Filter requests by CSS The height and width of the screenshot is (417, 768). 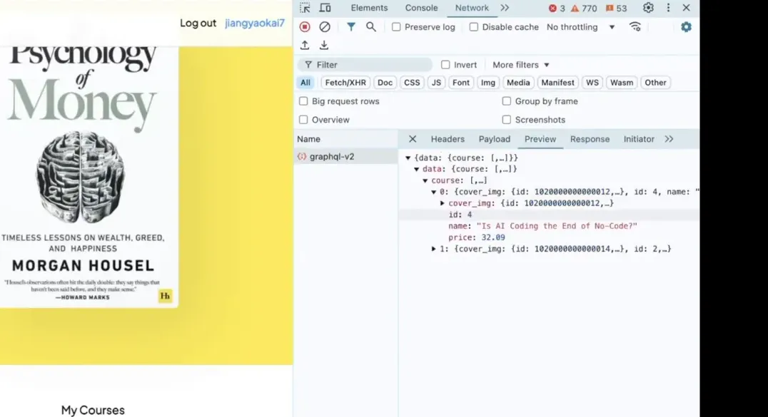point(411,83)
